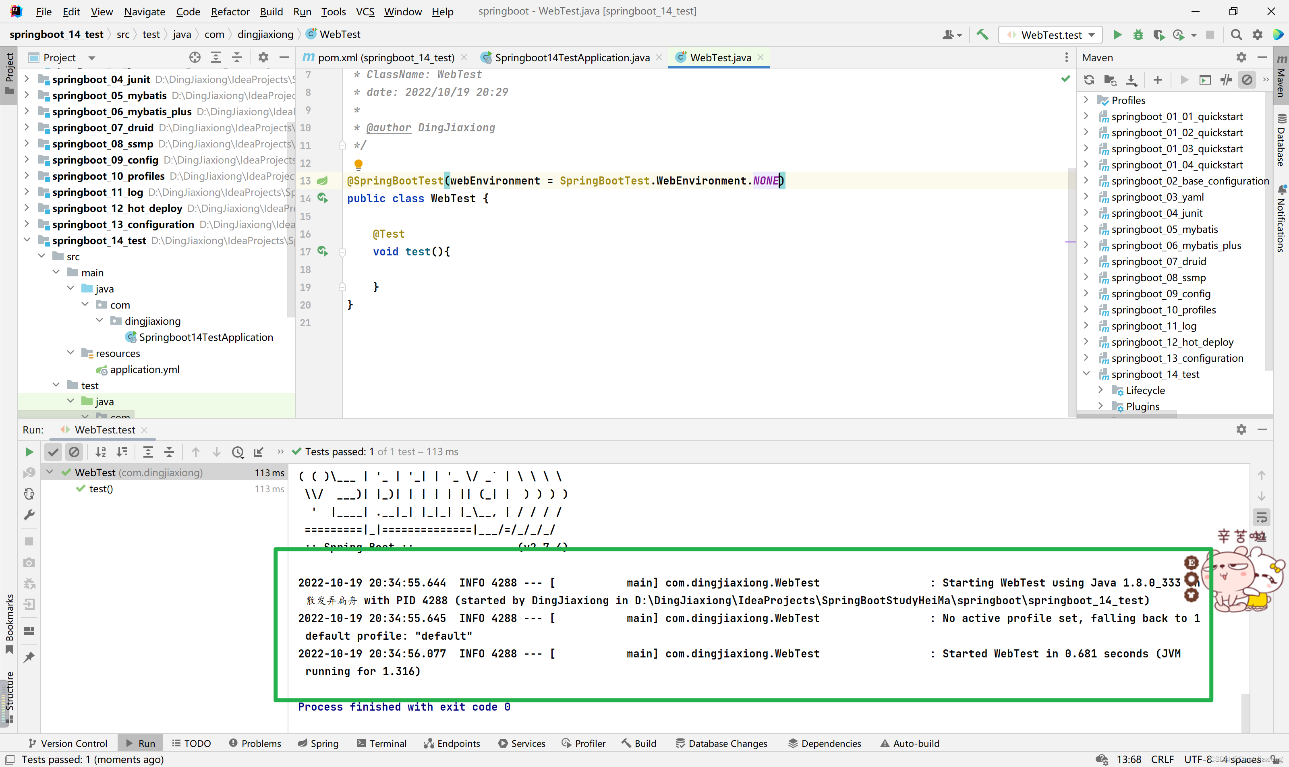Expand springboot_13_configuration in Project tree

27,224
